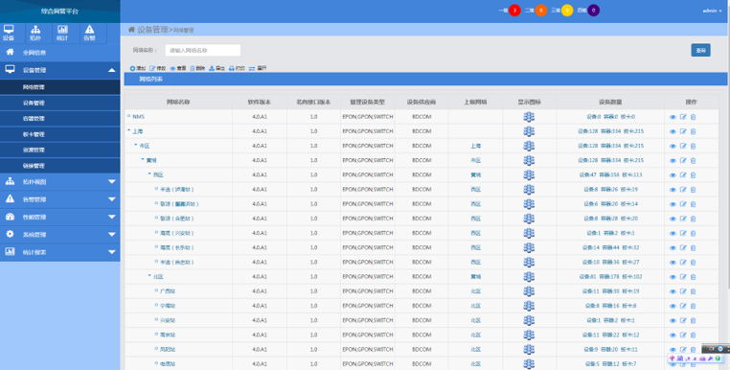Click the eye view icon in 市区 row
Screen dimensions: 730x370
(x=673, y=146)
